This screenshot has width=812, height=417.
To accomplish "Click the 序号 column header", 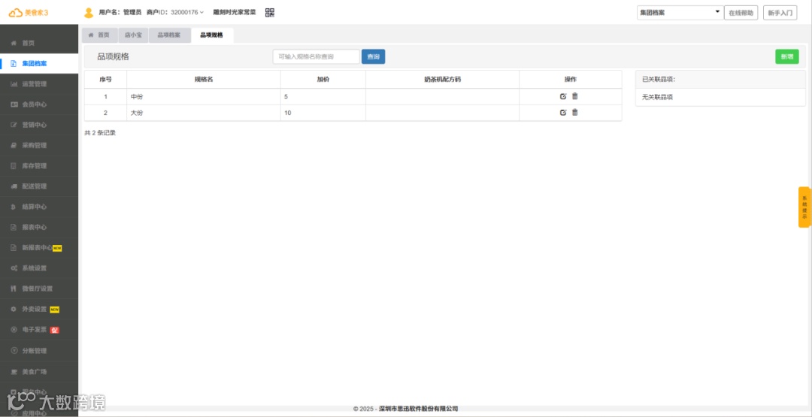I will 106,80.
